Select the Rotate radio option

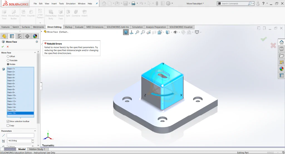[8, 64]
